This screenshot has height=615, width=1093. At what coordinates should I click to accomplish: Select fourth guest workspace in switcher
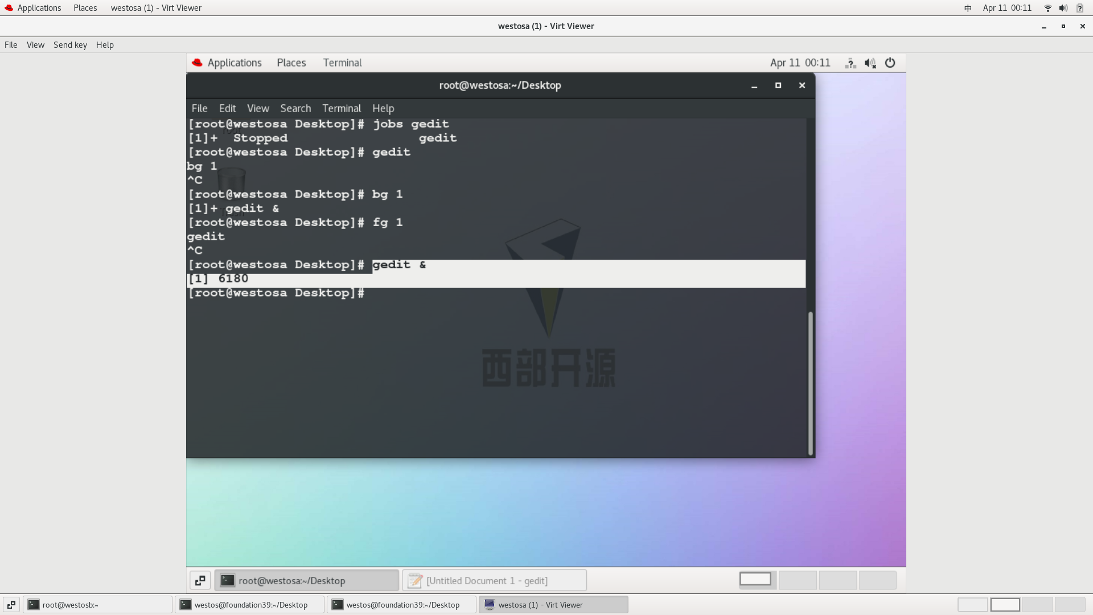(878, 580)
